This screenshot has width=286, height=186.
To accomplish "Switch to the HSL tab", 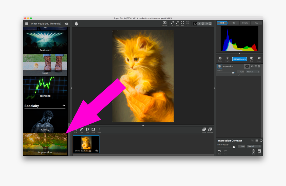I will tap(234, 23).
